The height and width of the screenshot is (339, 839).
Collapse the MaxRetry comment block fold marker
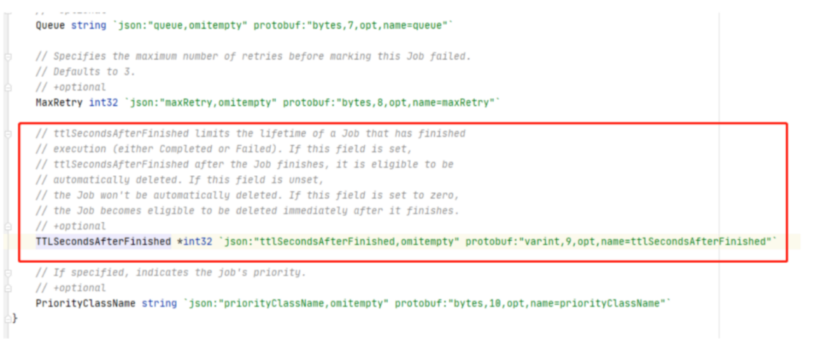click(8, 56)
